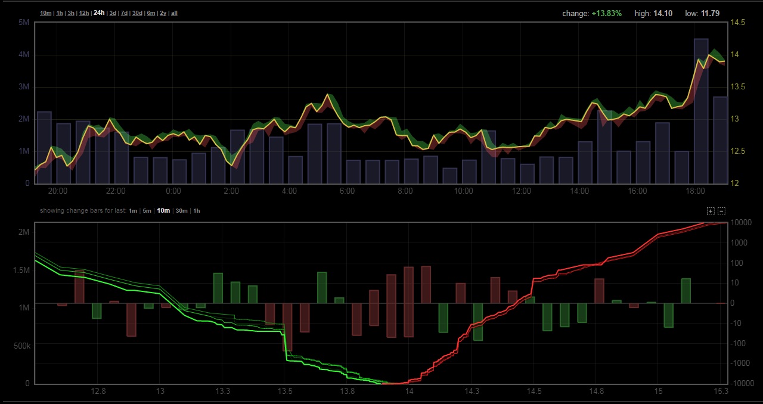Zoom in depth chart with plus icon
Viewport: 763px width, 404px height.
pyautogui.click(x=711, y=211)
